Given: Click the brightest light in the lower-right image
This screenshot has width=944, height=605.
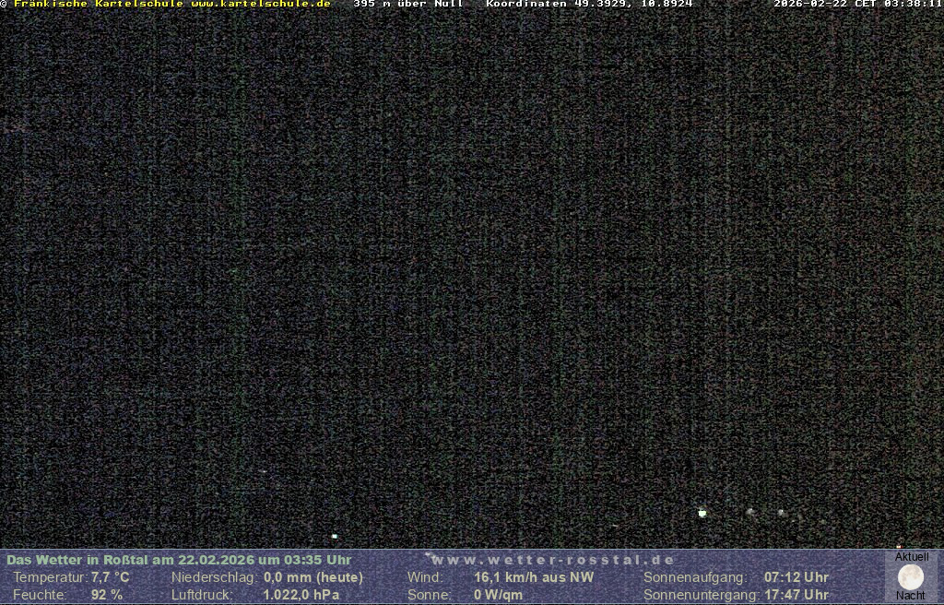Looking at the screenshot, I should 702,513.
